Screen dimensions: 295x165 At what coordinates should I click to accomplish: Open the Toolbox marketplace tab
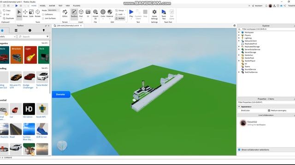click(2, 30)
